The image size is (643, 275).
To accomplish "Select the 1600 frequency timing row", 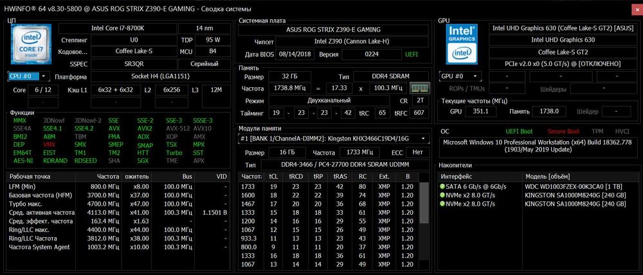I will click(x=329, y=196).
